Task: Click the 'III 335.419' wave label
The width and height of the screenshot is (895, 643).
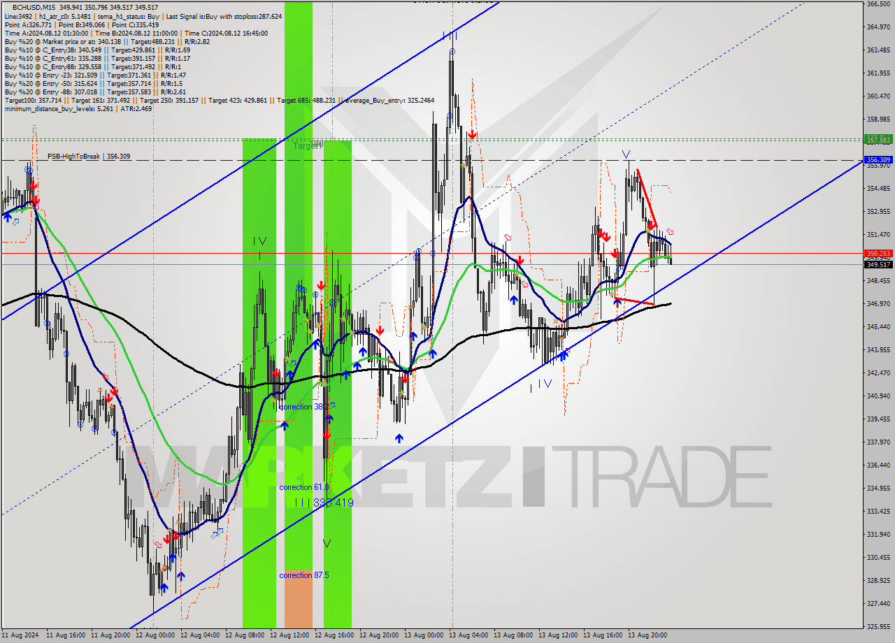Action: 323,503
